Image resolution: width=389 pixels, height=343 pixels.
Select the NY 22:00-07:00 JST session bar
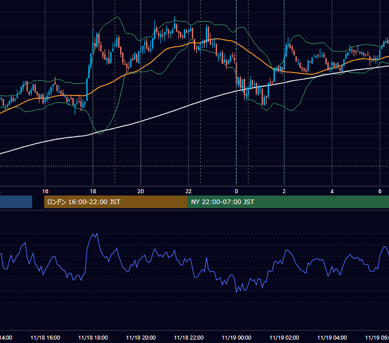click(x=288, y=202)
